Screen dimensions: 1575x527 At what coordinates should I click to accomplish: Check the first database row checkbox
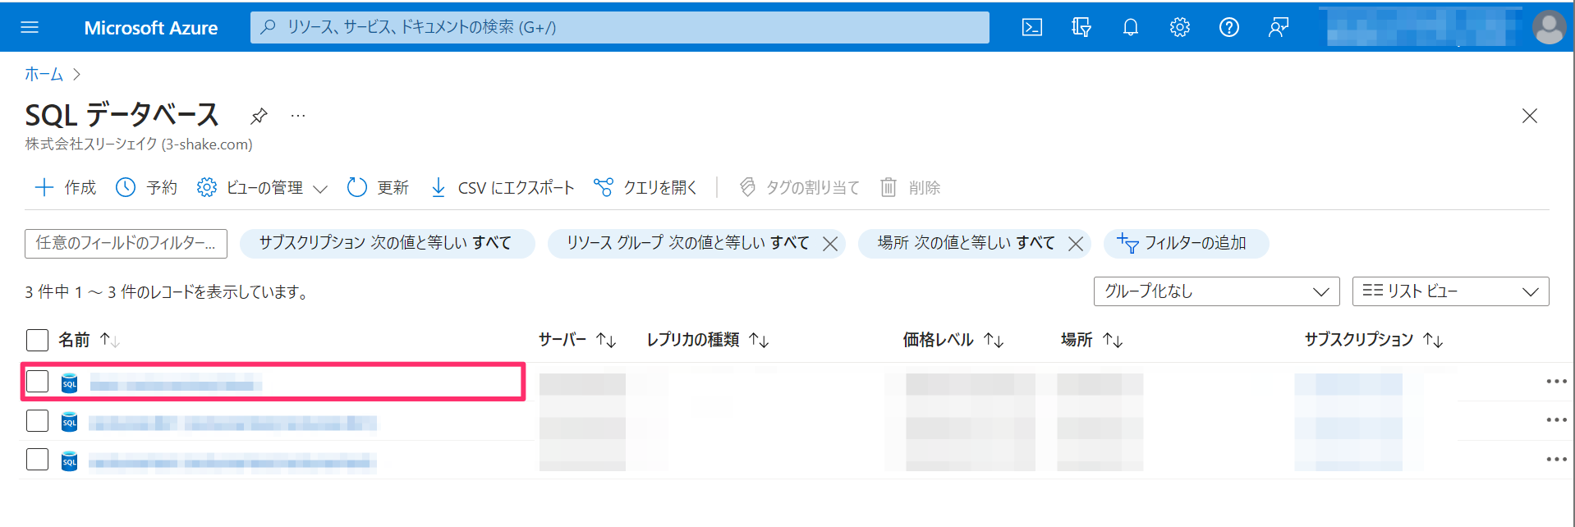tap(37, 381)
